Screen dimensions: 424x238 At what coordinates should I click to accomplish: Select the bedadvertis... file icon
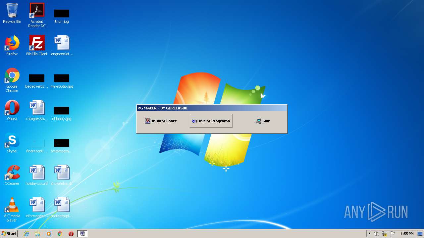tap(37, 81)
